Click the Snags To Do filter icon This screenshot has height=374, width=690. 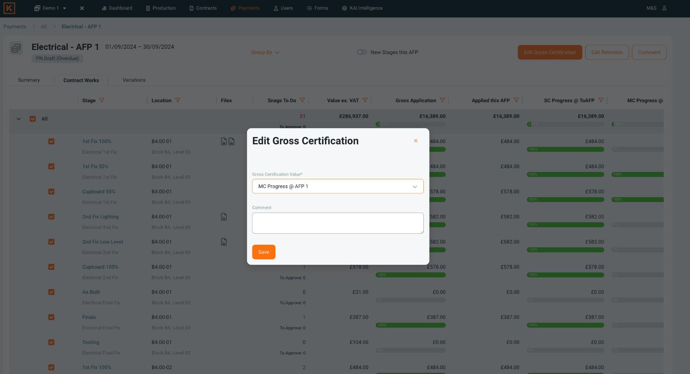click(302, 100)
